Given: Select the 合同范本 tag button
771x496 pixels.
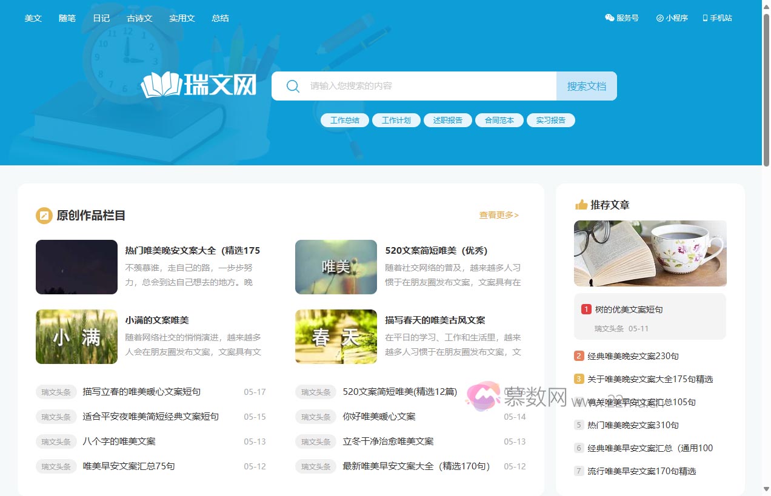Looking at the screenshot, I should click(x=499, y=120).
